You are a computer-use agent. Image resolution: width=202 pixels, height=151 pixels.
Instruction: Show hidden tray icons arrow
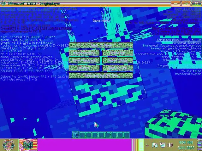[x=147, y=145]
